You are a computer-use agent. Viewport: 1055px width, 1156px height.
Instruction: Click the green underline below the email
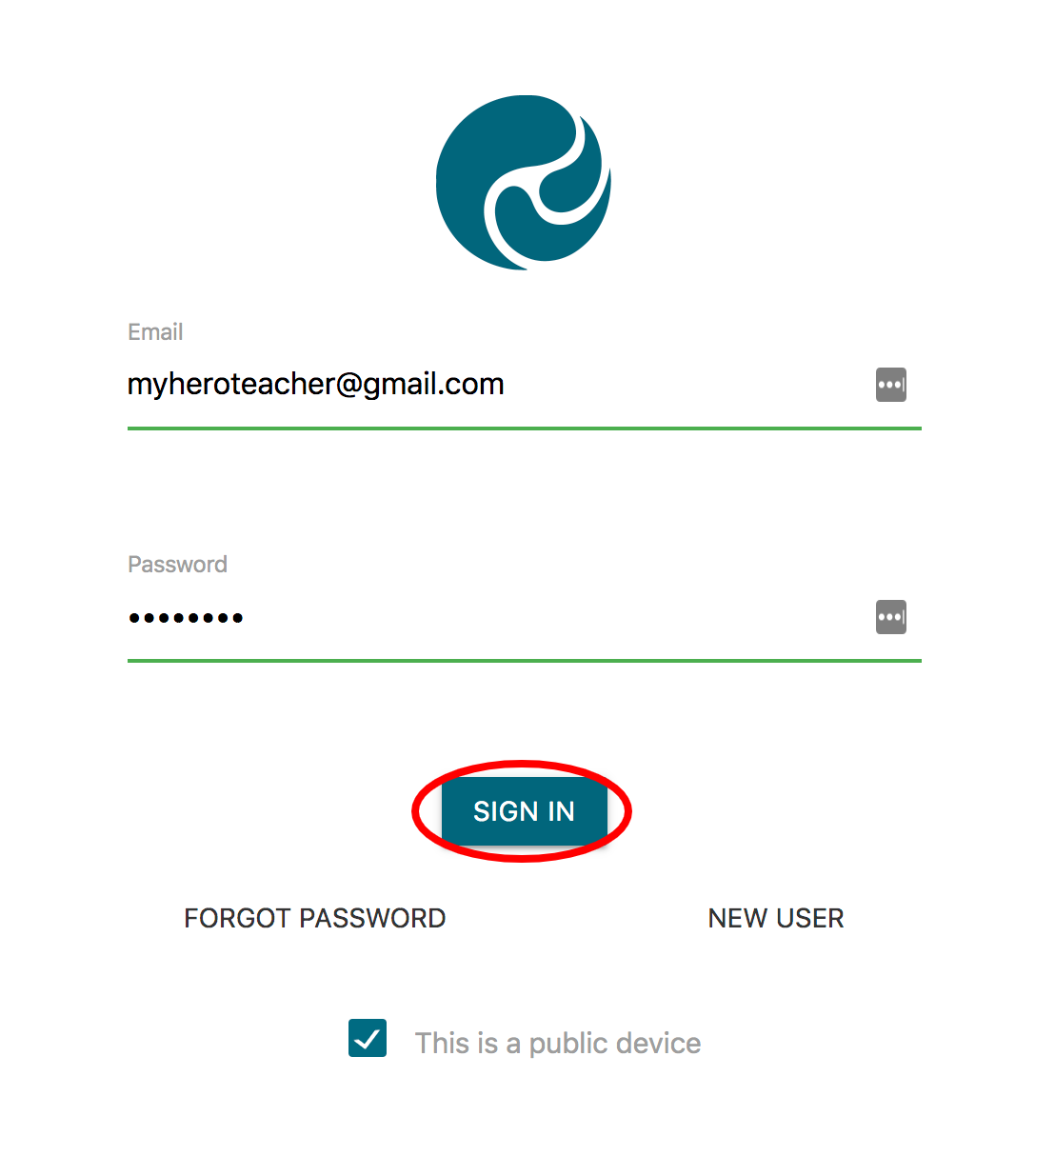click(525, 429)
